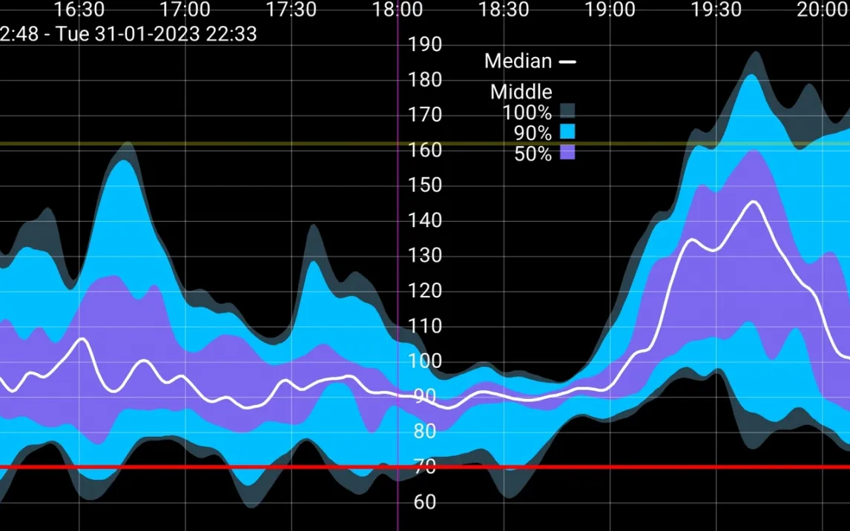Screen dimensions: 850x531
Task: Select the Median legend label
Action: click(518, 62)
